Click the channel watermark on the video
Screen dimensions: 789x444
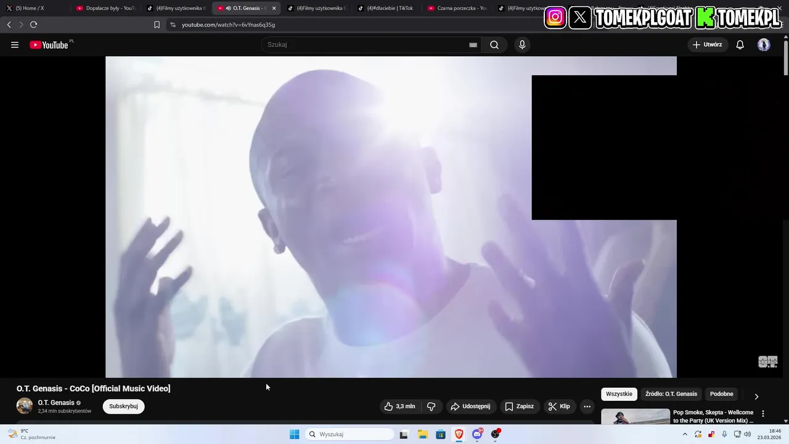click(x=767, y=361)
